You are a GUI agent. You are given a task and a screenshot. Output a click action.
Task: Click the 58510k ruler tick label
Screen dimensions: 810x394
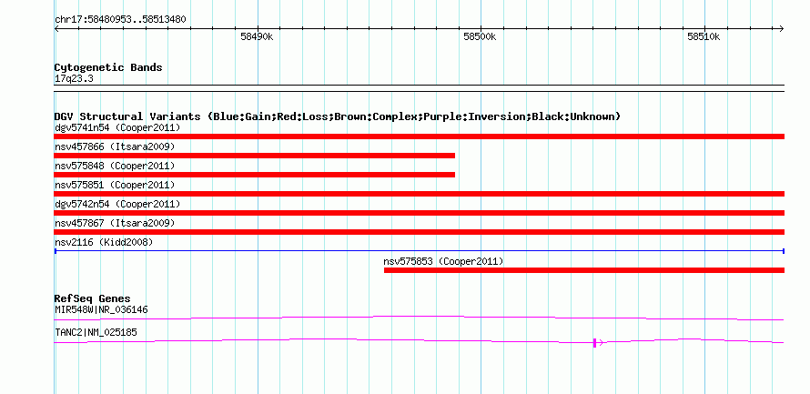[x=704, y=37]
